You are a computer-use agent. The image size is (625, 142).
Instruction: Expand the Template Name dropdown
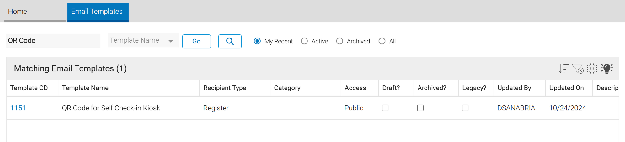click(x=143, y=40)
